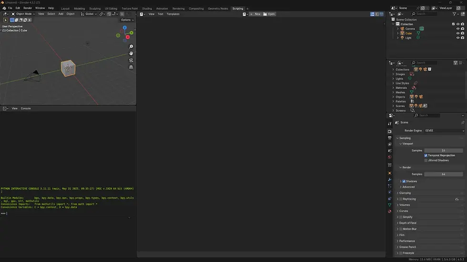Viewport: 467px width, 262px height.
Task: Expand the Clamping panel
Action: (430, 193)
